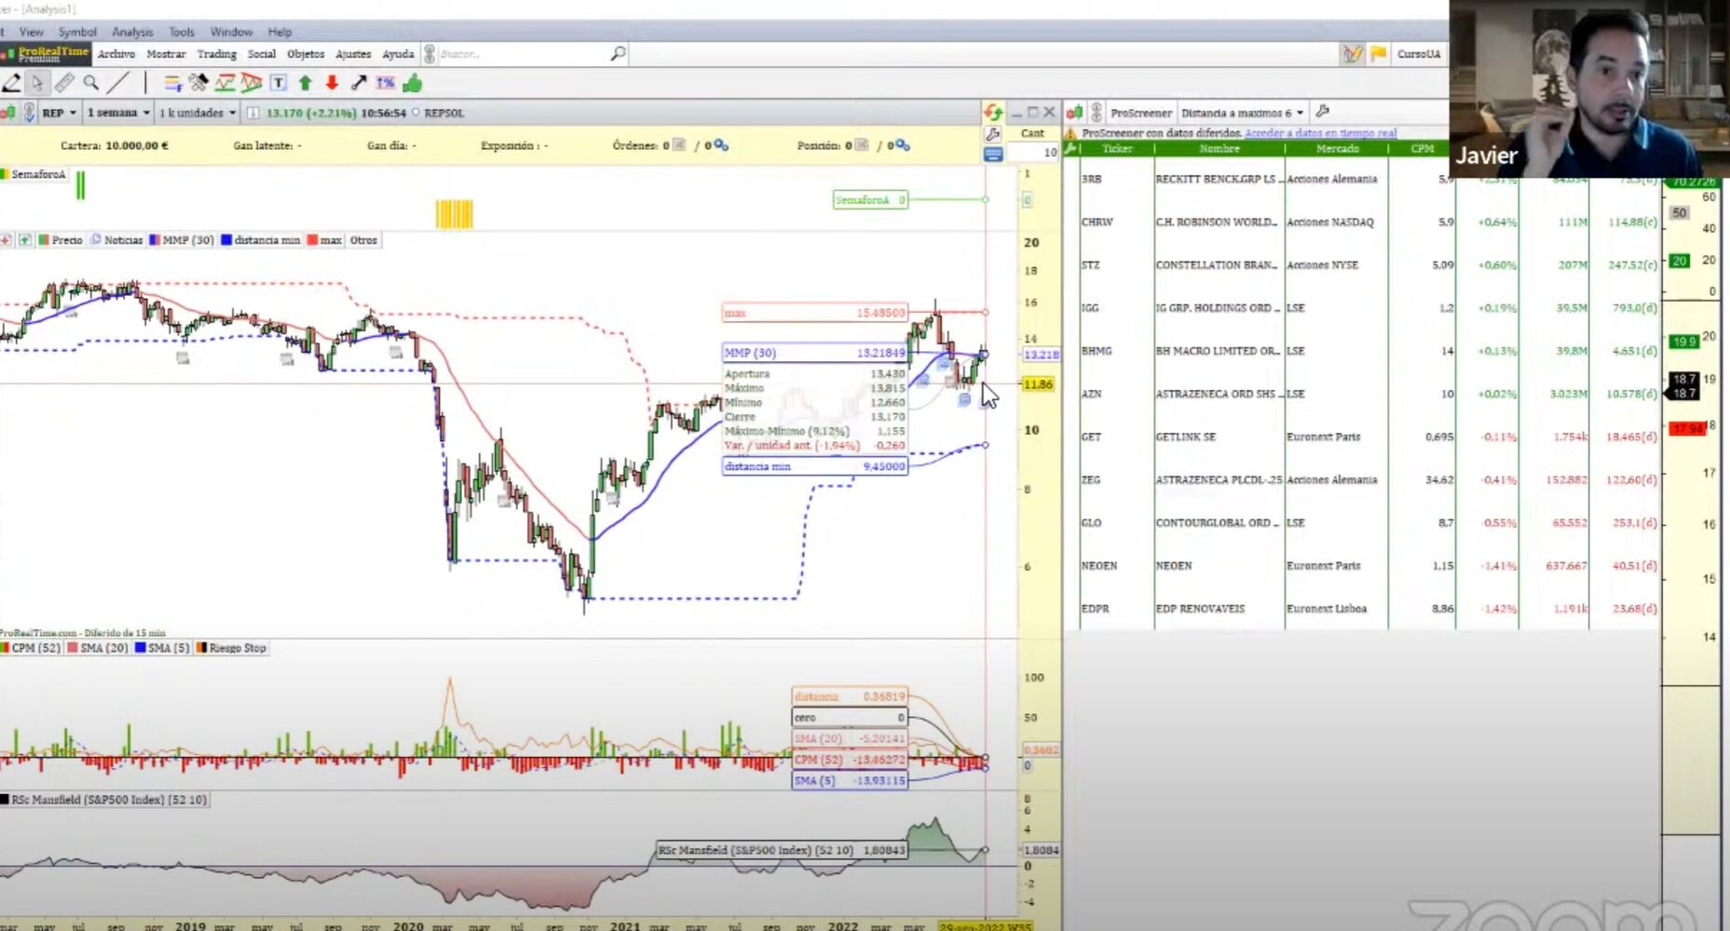Open the Trading menu
Screen dimensions: 1730x931
(217, 54)
